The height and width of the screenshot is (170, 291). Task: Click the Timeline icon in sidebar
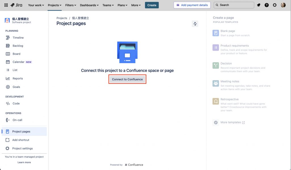pyautogui.click(x=8, y=38)
